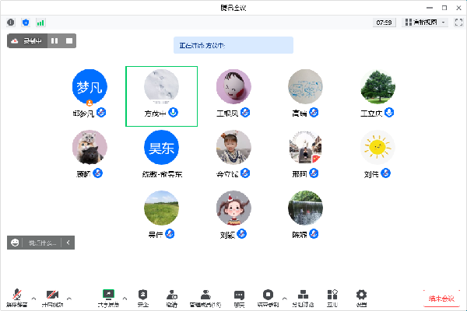Pause the ongoing recording
Screen dimensions: 467x311
(54, 40)
